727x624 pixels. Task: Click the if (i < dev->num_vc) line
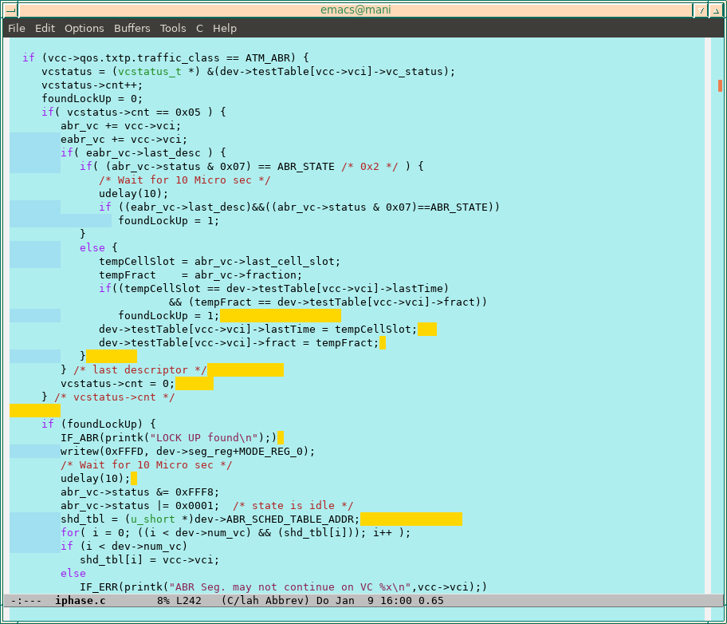point(124,546)
